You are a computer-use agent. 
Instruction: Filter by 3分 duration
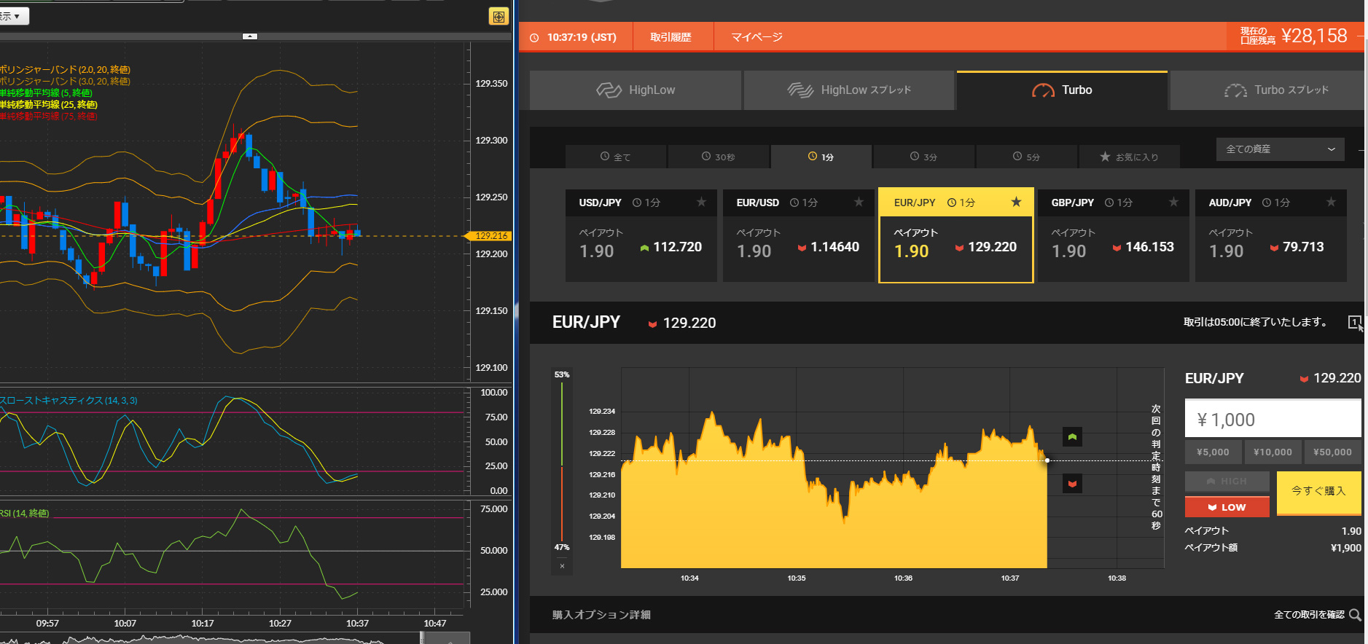[924, 157]
